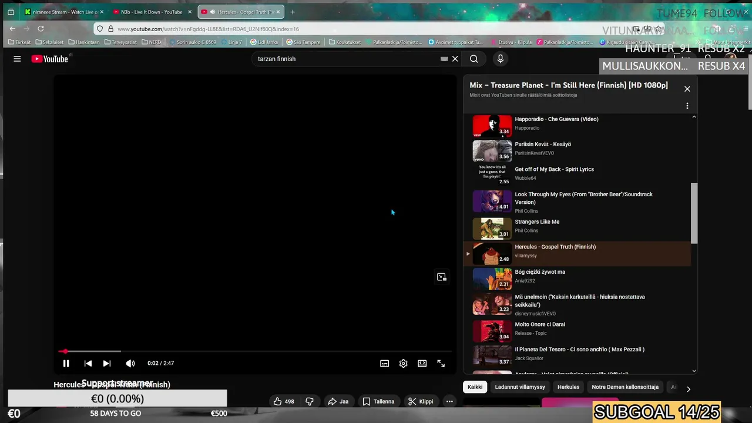Play Get off of My Back lyrics video
The image size is (752, 423).
pos(576,176)
